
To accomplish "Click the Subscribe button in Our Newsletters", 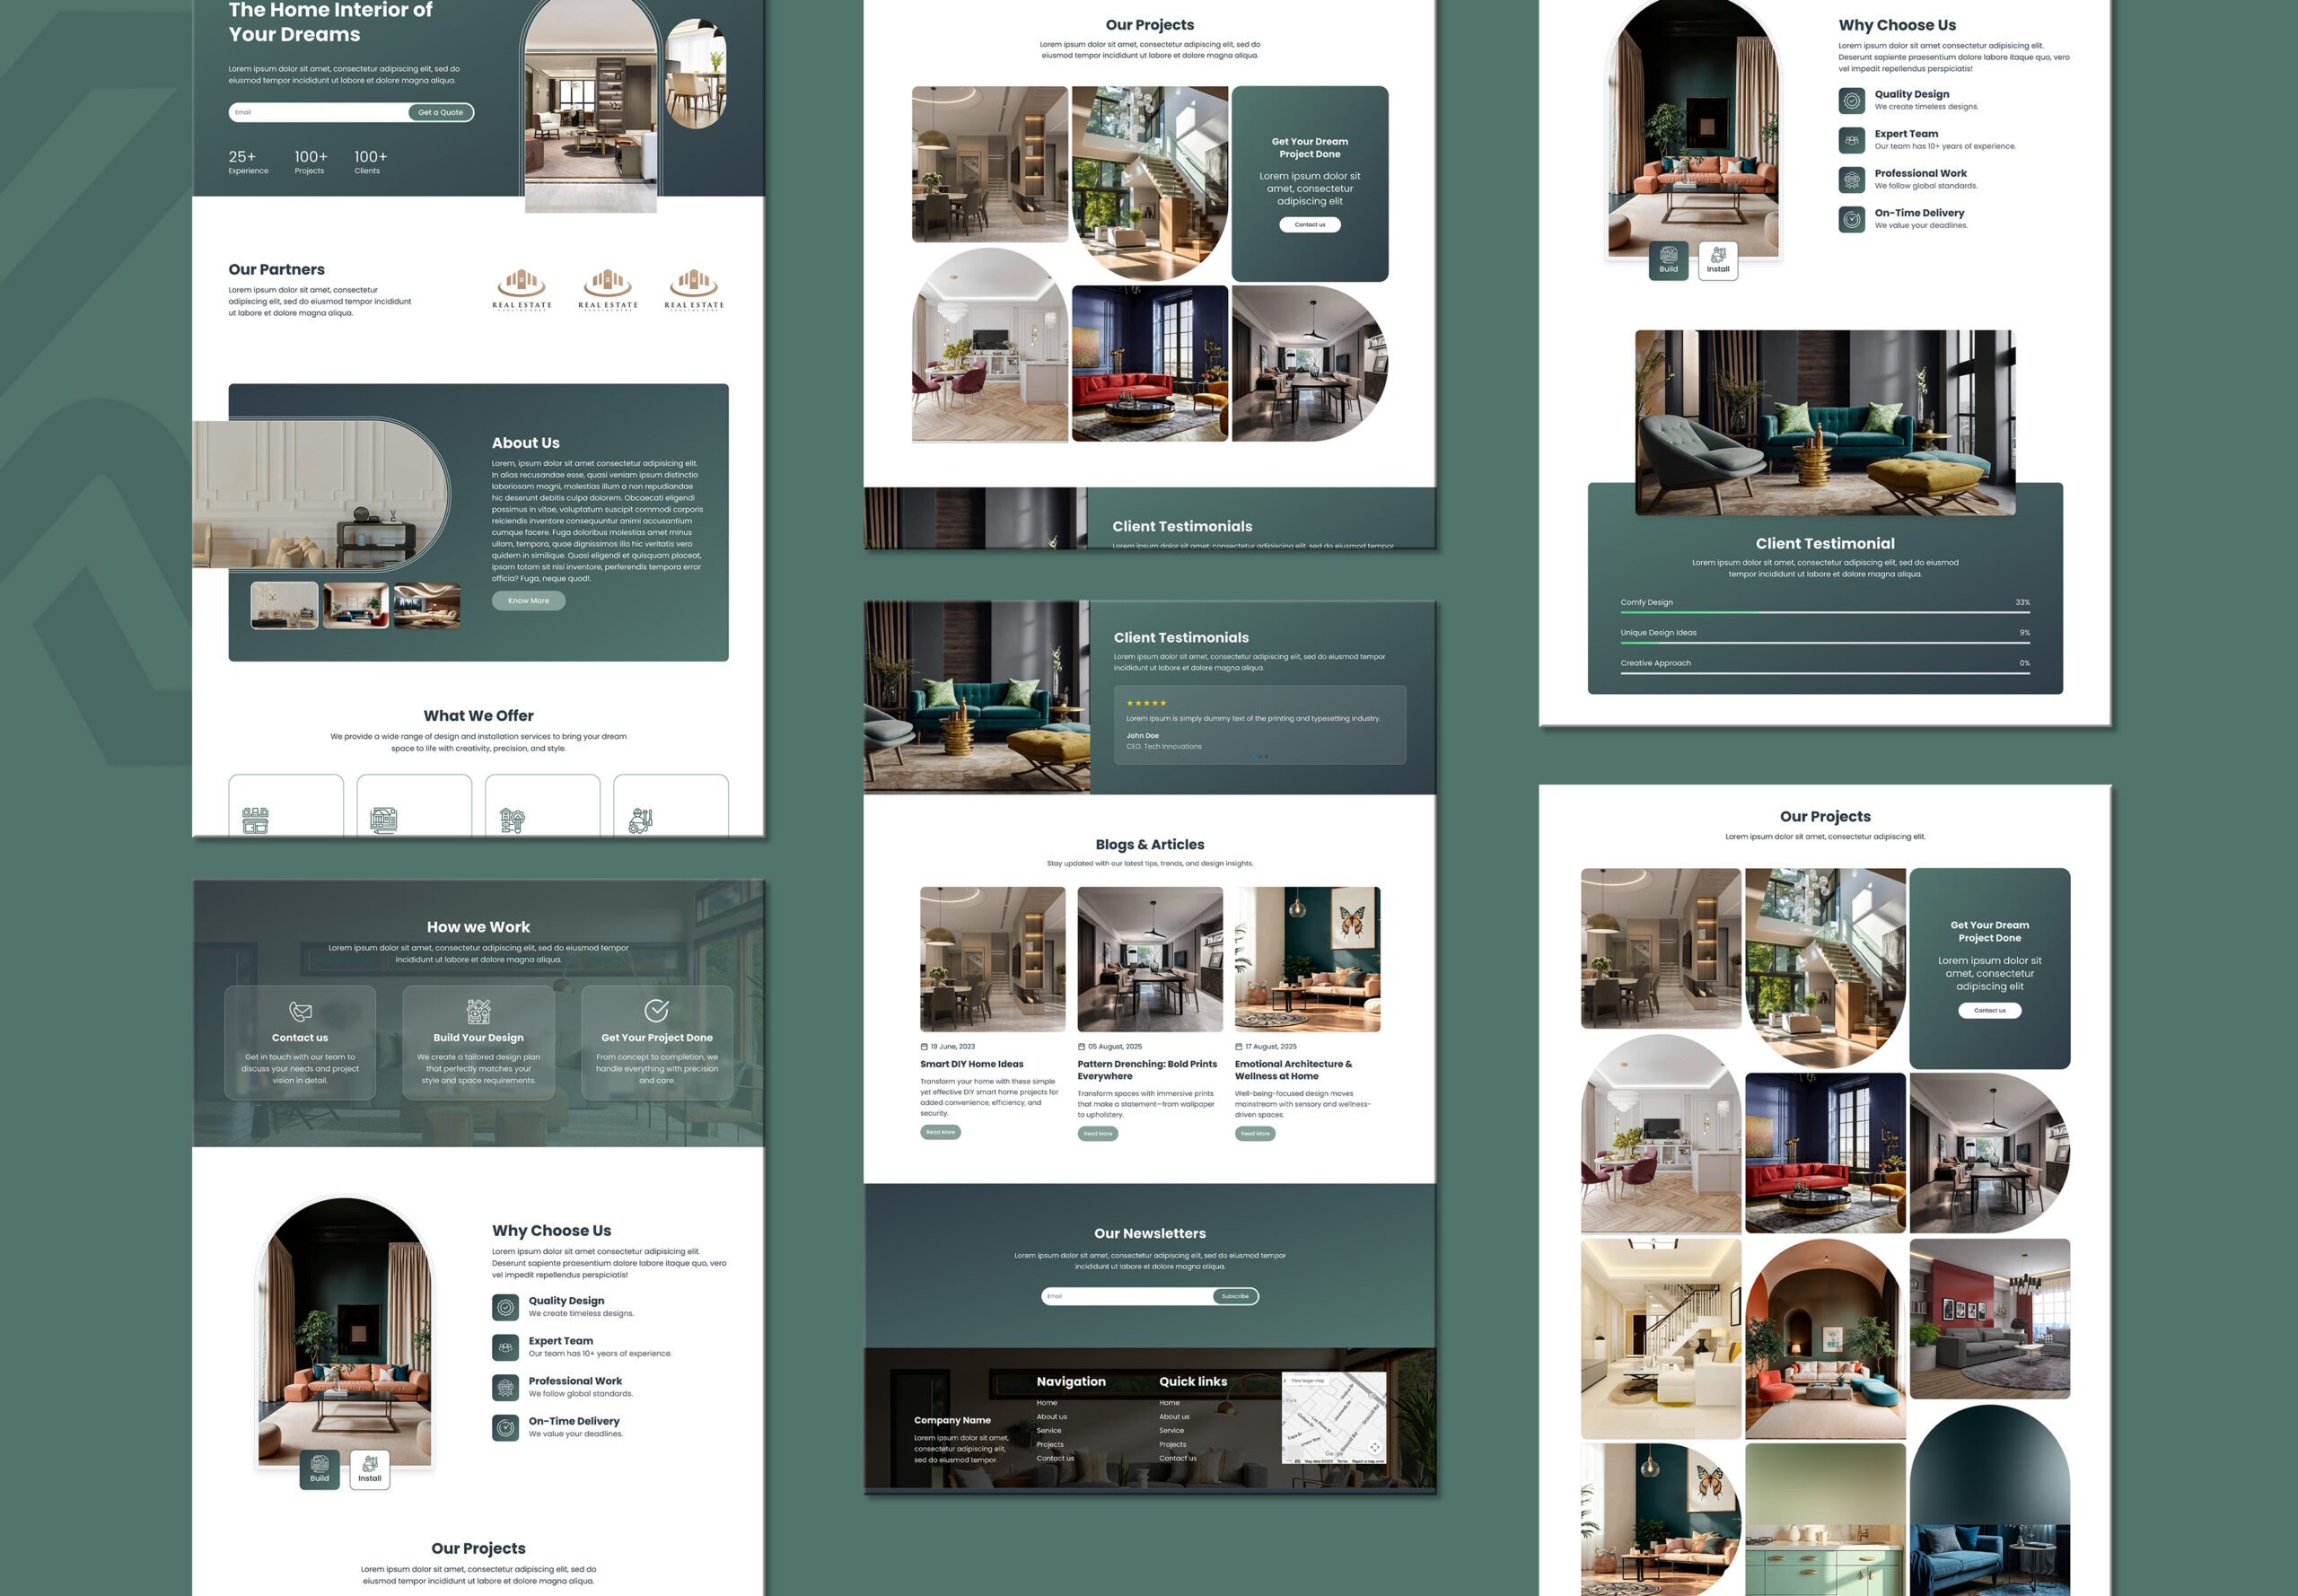I will click(1235, 1296).
